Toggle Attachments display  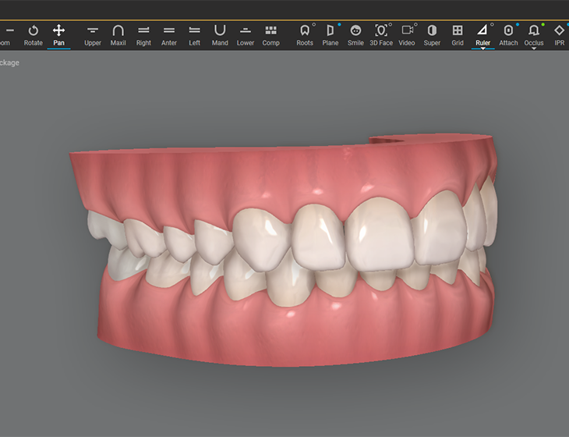click(x=508, y=34)
